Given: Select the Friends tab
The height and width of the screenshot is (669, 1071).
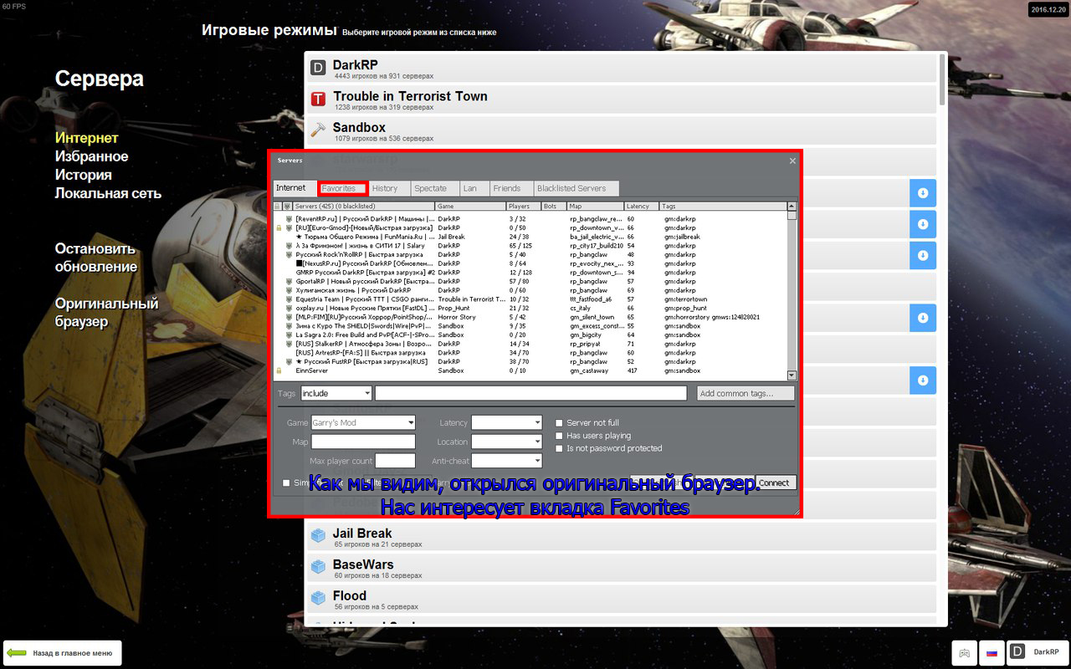Looking at the screenshot, I should pyautogui.click(x=510, y=189).
